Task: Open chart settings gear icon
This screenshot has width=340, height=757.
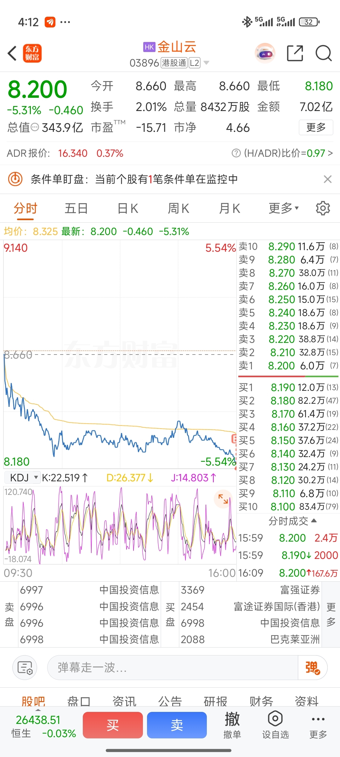Action: pyautogui.click(x=323, y=208)
